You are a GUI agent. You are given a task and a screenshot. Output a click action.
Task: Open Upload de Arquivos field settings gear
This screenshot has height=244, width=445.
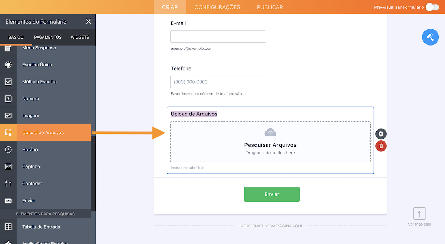pos(381,134)
